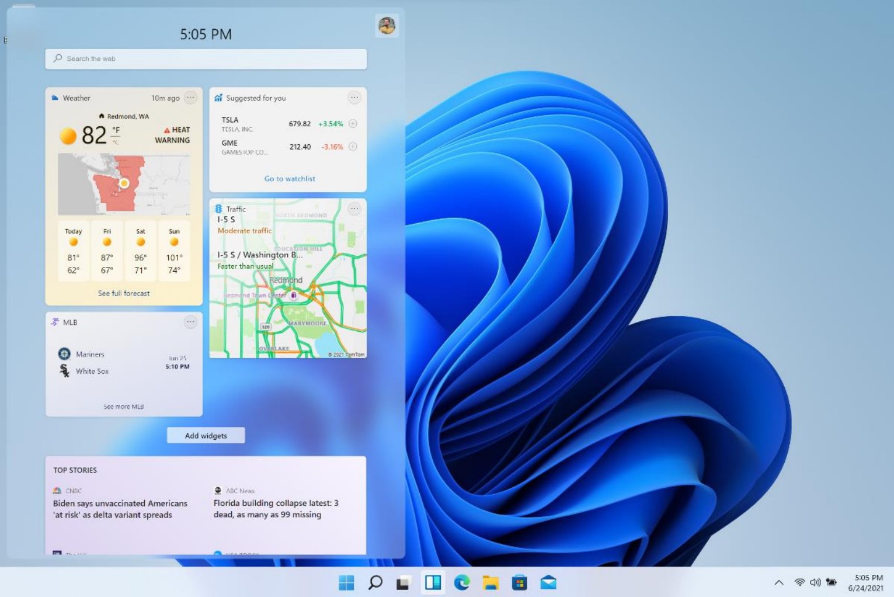This screenshot has width=894, height=597.
Task: Add TSLA stock to watchlist using the plus button
Action: click(353, 123)
